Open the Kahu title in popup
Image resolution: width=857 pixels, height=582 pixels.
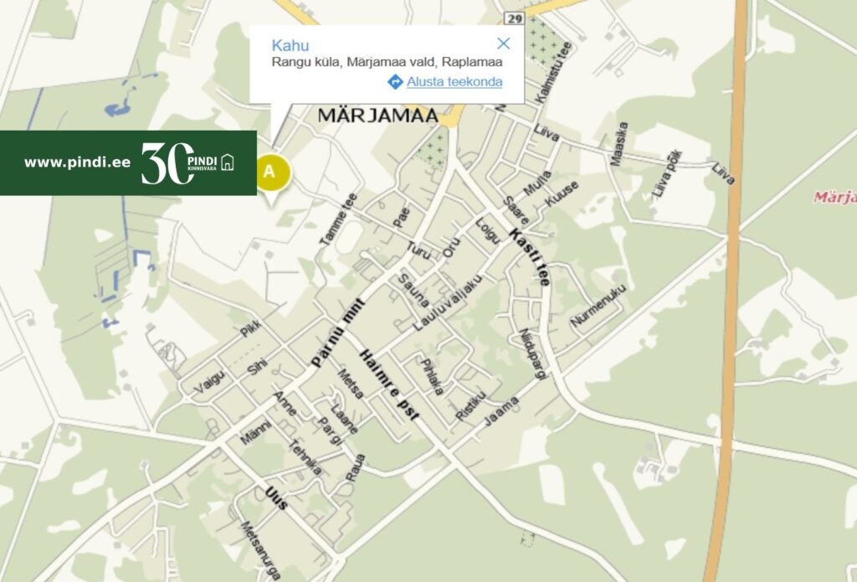[x=290, y=45]
